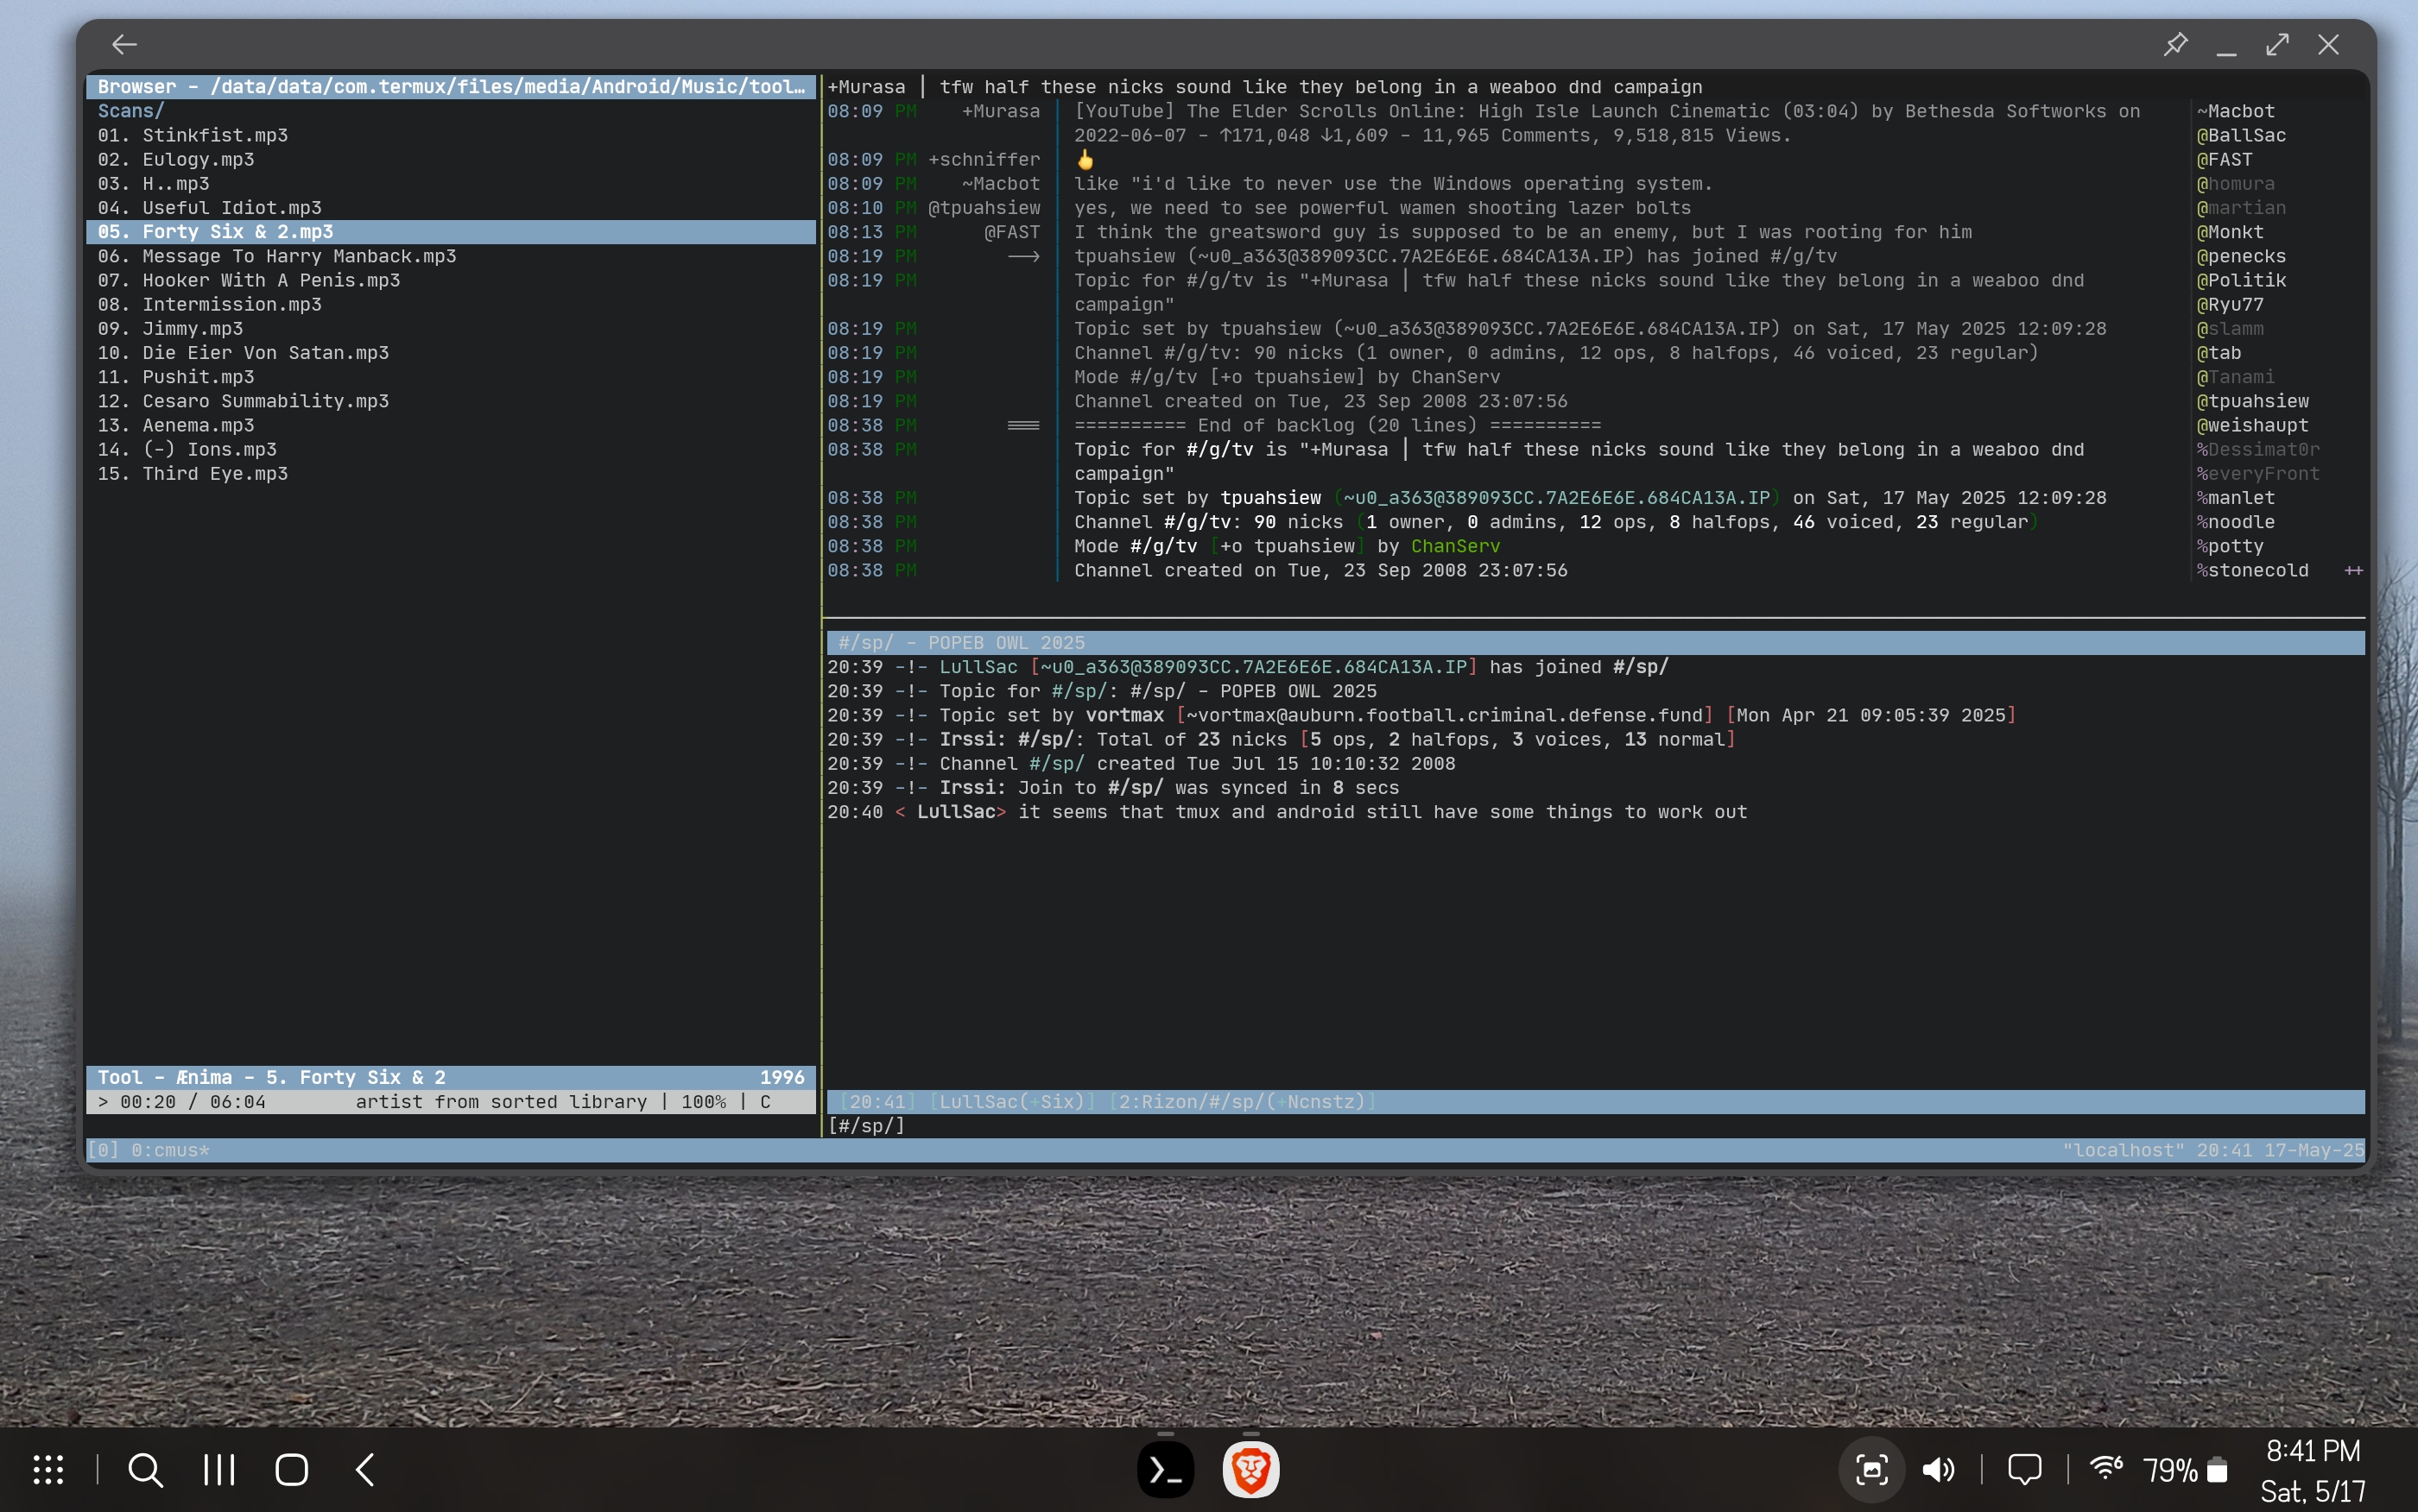Viewport: 2418px width, 1512px height.
Task: Open the taskbar search
Action: pos(145,1469)
